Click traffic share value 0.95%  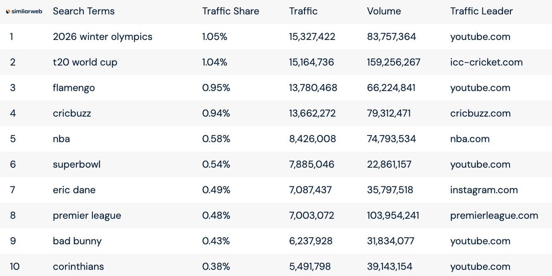[x=216, y=88]
